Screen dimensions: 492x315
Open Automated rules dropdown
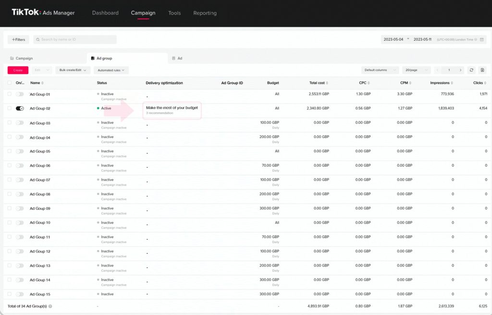click(111, 70)
